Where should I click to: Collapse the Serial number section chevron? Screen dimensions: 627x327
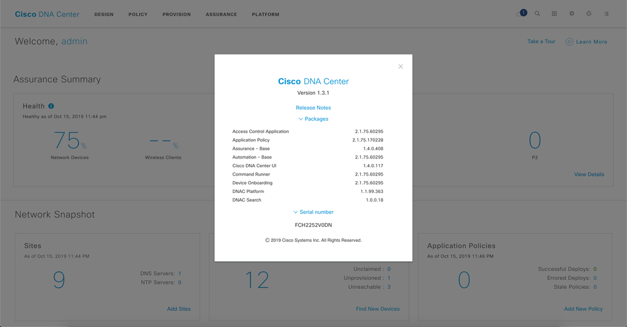pos(296,212)
